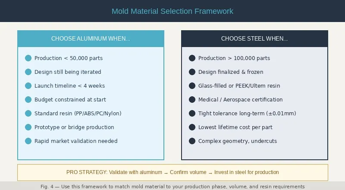Select 'Prototype or bridge production' item
The width and height of the screenshot is (345, 190).
pos(74,127)
